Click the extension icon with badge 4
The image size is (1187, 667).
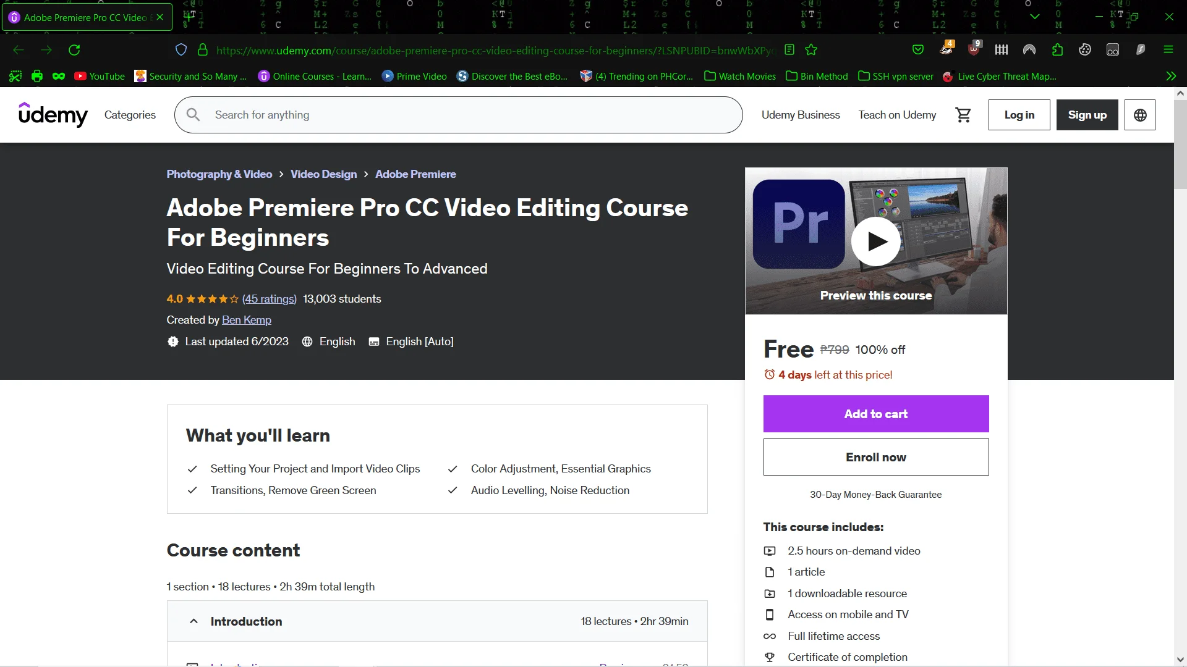[947, 49]
